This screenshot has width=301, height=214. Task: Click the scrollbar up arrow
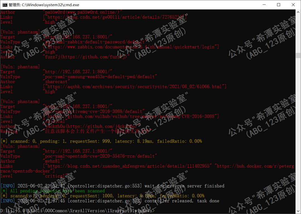pyautogui.click(x=298, y=12)
